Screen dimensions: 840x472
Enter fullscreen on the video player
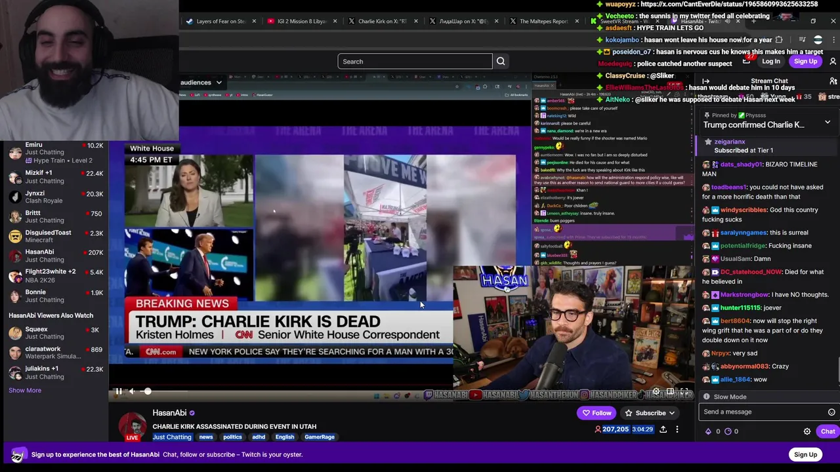click(684, 391)
